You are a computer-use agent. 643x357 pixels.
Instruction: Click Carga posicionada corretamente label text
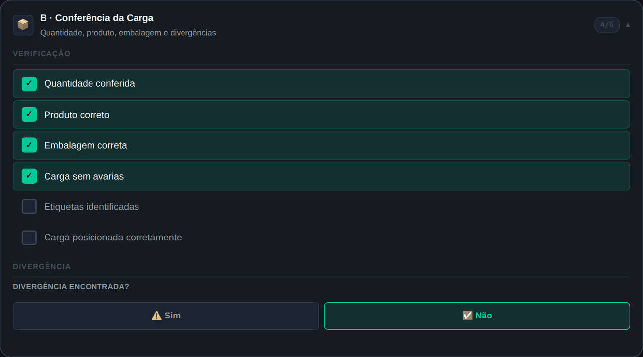(113, 238)
